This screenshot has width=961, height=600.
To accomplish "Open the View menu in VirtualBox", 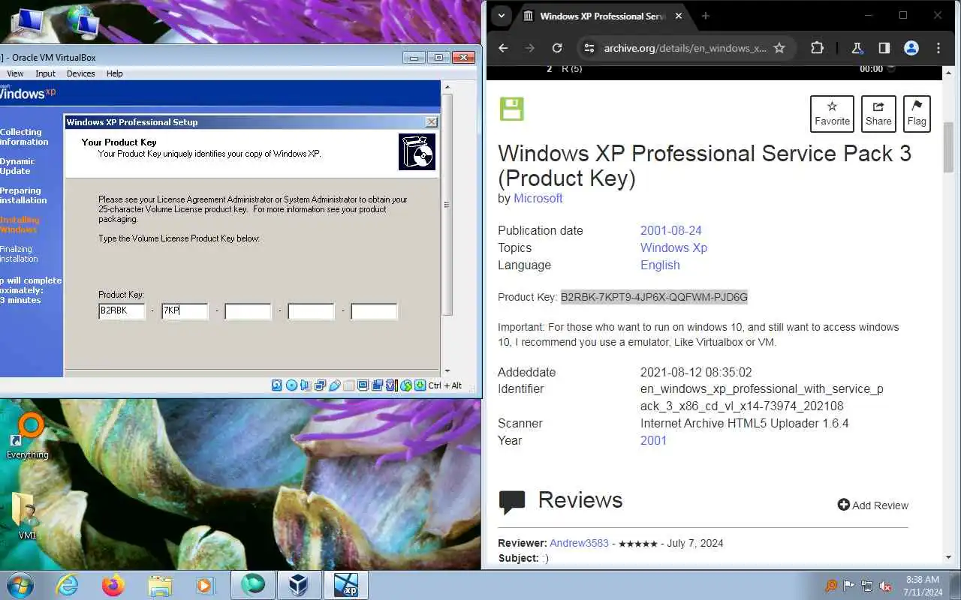I will point(15,73).
